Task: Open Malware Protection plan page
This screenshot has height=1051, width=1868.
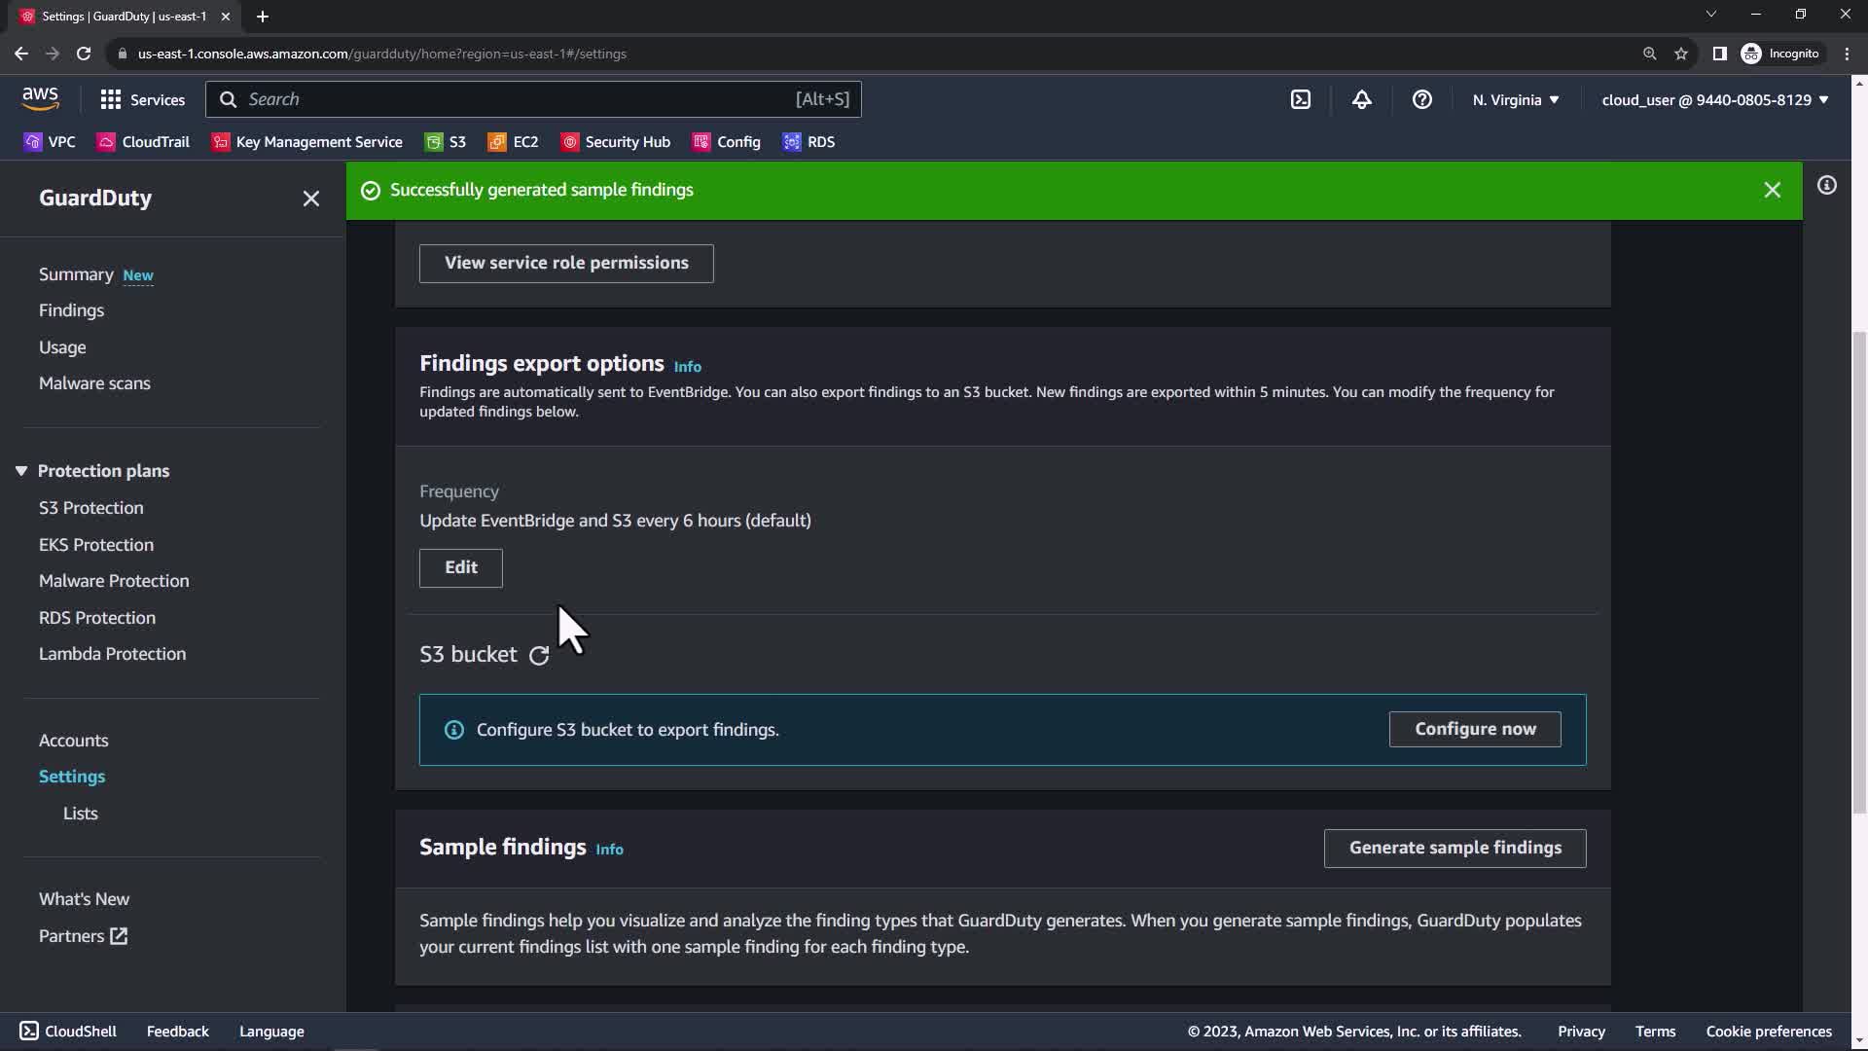Action: (x=114, y=581)
